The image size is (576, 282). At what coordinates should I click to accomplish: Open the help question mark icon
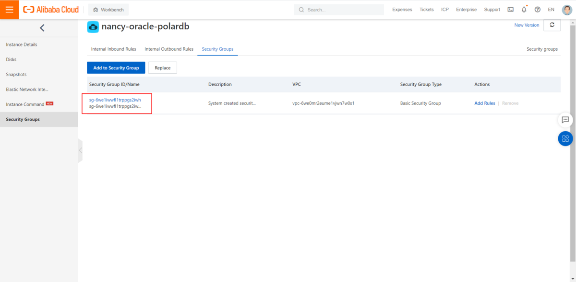[538, 10]
